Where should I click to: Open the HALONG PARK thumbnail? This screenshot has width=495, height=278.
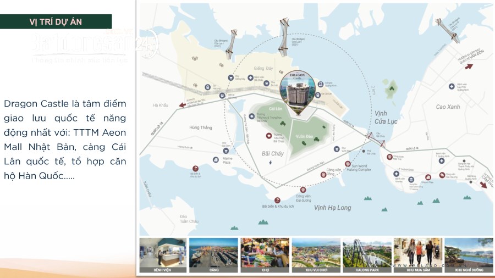[367, 255]
